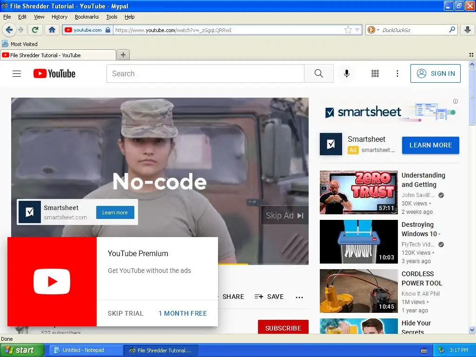Save video to playlist with SAVE
The height and width of the screenshot is (357, 476).
(269, 297)
